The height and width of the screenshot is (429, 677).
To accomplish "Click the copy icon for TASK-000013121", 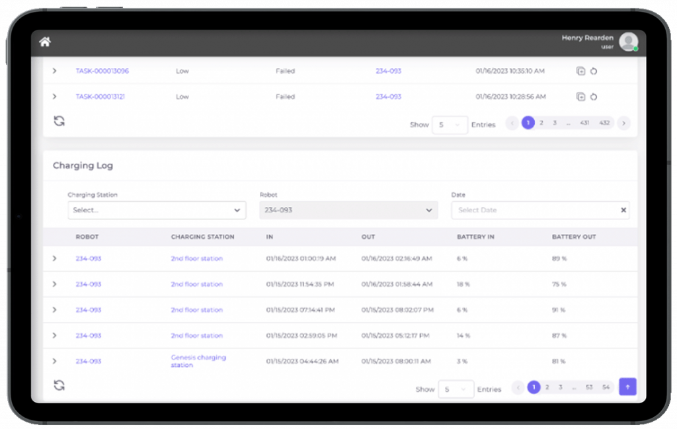I will pyautogui.click(x=580, y=97).
